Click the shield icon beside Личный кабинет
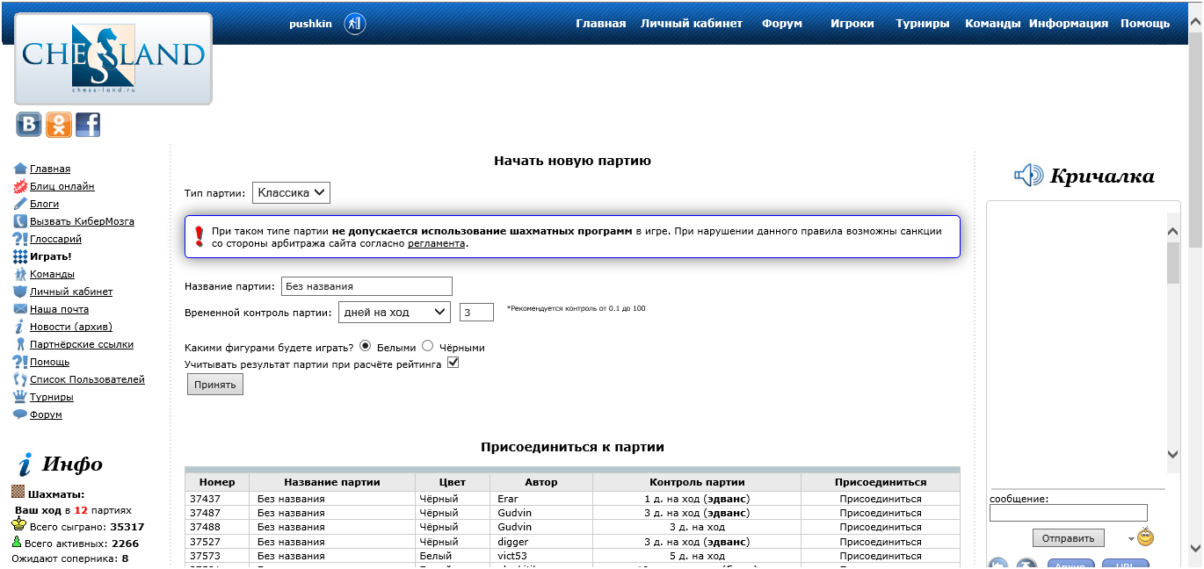The image size is (1204, 569). coord(20,292)
